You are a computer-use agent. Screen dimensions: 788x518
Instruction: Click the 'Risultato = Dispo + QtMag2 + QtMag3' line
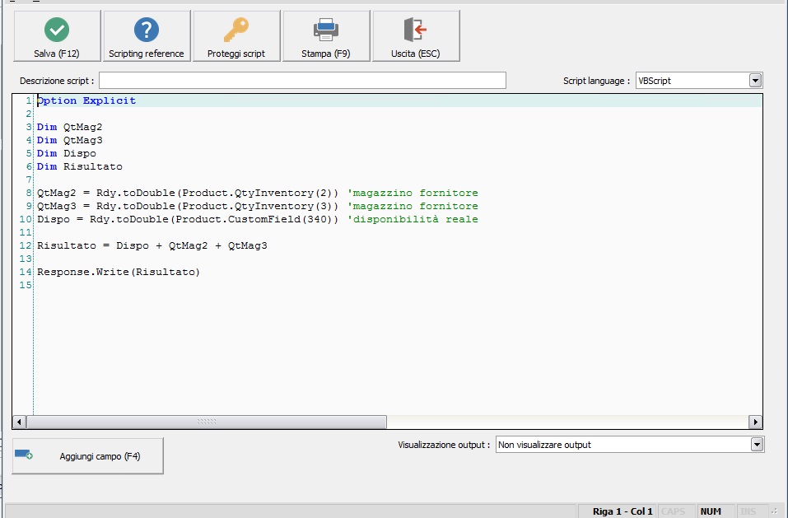click(x=152, y=245)
